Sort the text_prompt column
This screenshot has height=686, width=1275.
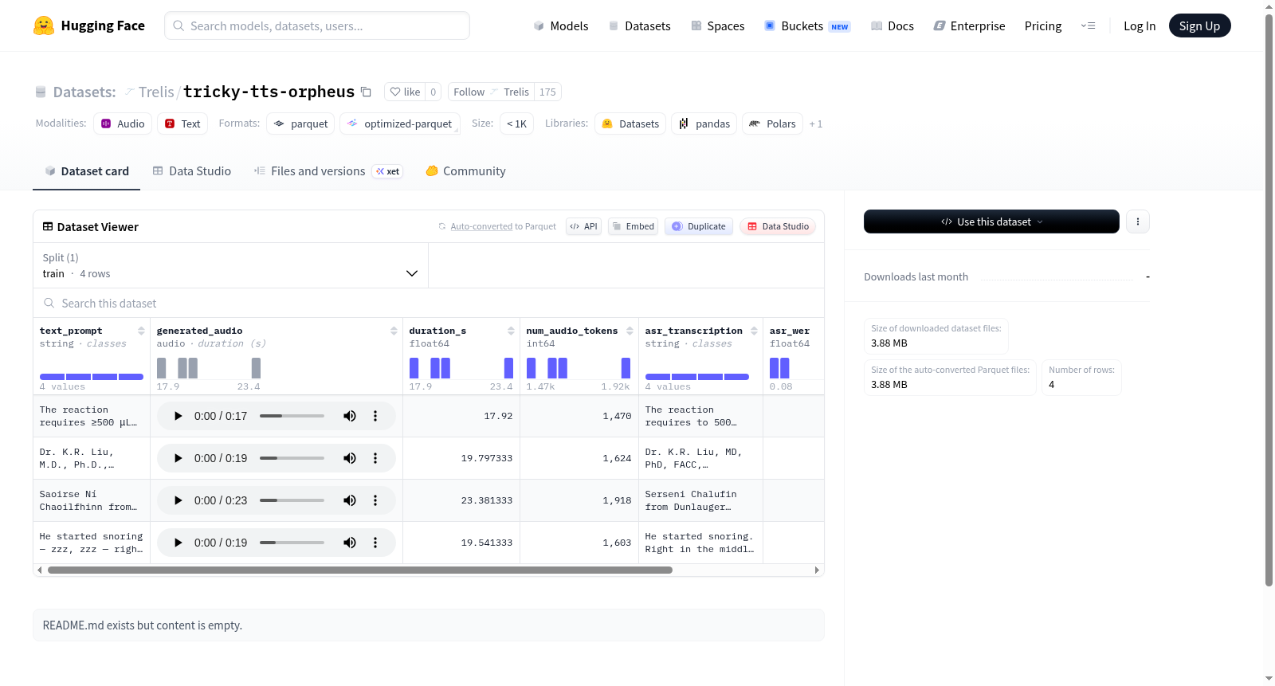[141, 331]
